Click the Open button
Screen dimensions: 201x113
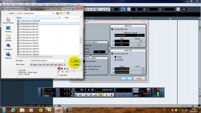[x=76, y=61]
